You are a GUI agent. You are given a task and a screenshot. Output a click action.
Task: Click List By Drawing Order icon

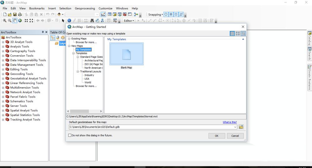pos(52,38)
